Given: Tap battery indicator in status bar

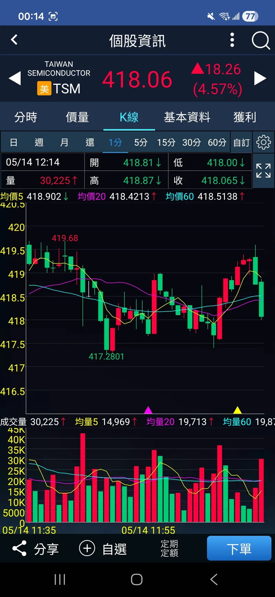Looking at the screenshot, I should tap(250, 16).
